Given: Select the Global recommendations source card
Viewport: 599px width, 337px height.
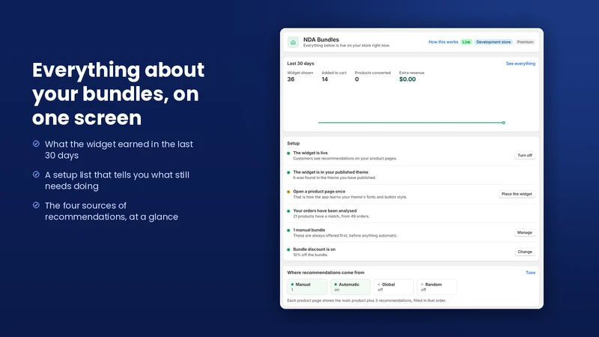Looking at the screenshot, I should click(x=394, y=287).
